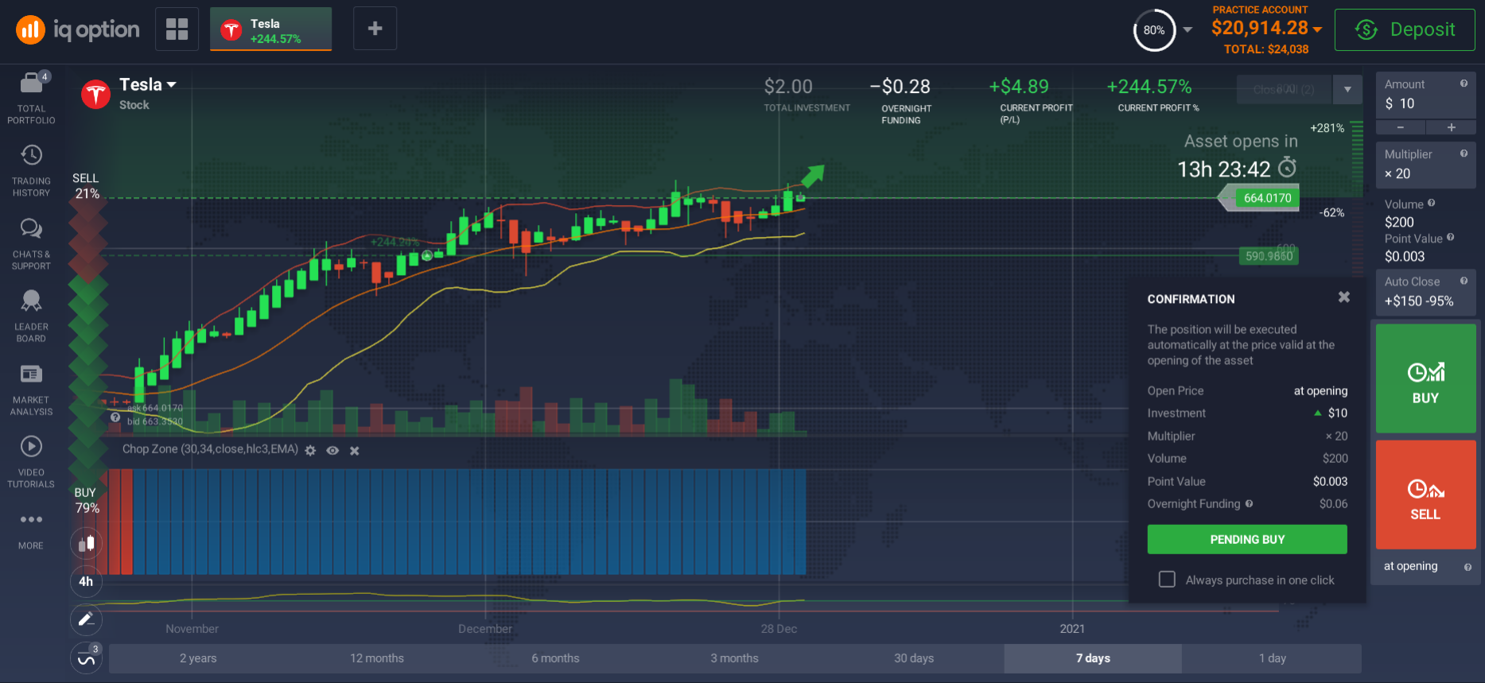Click the green BUY button
This screenshot has width=1485, height=683.
click(1425, 378)
